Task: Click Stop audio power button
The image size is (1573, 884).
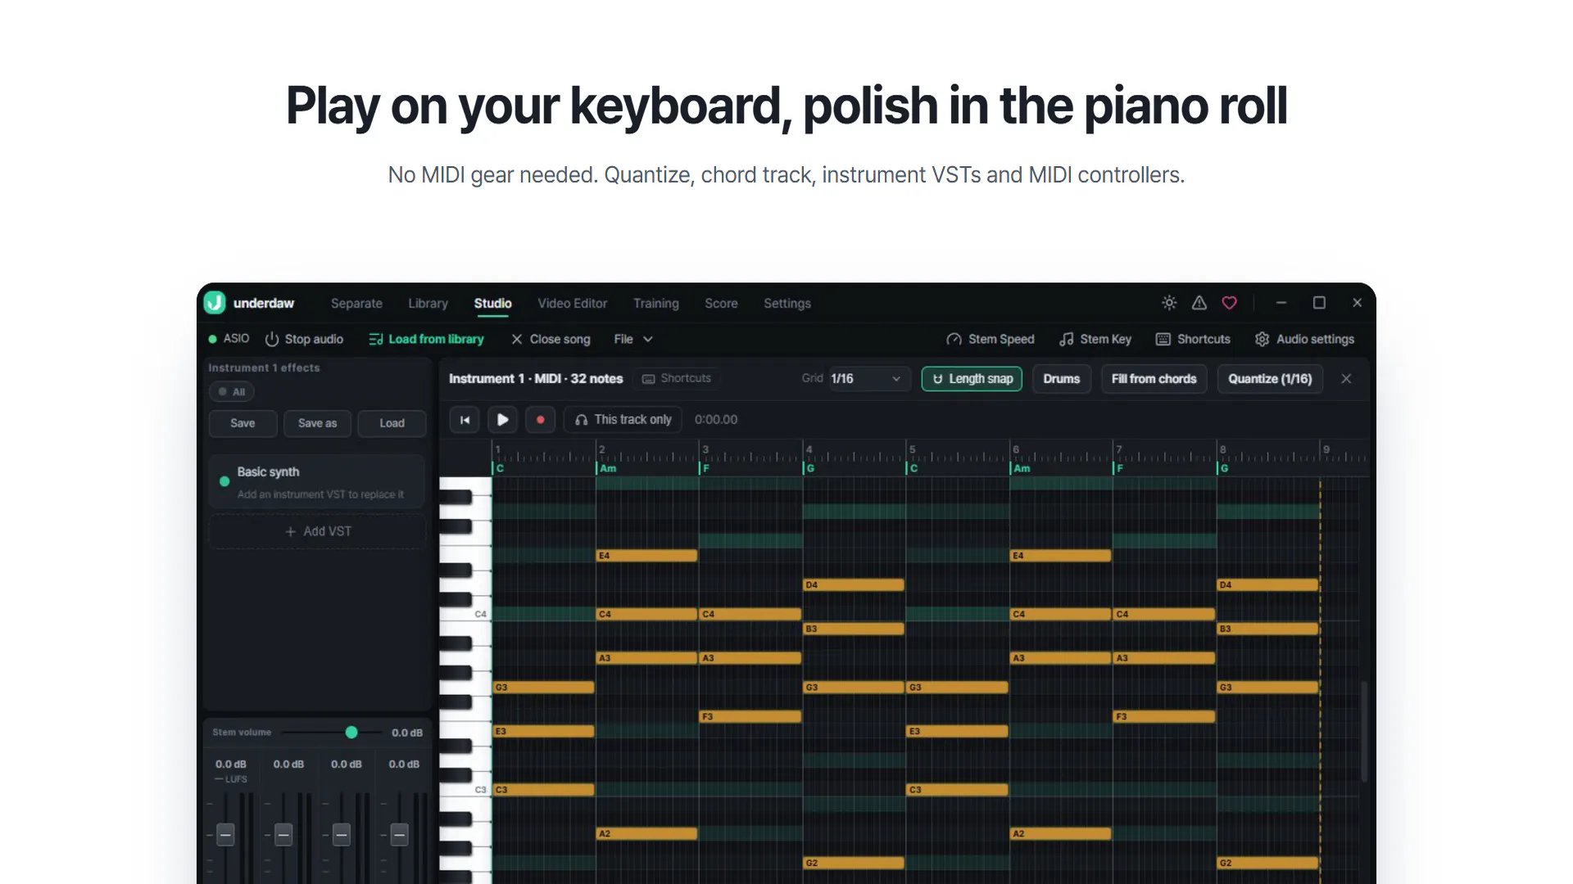Action: 304,339
